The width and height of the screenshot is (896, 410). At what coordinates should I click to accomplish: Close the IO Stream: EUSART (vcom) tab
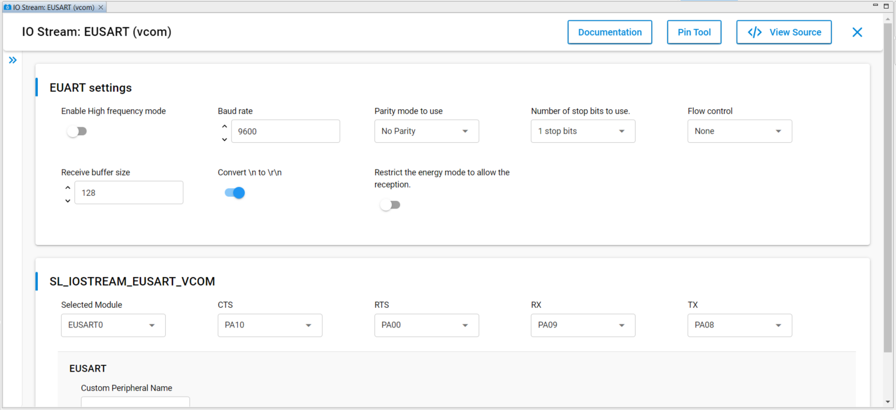[101, 8]
